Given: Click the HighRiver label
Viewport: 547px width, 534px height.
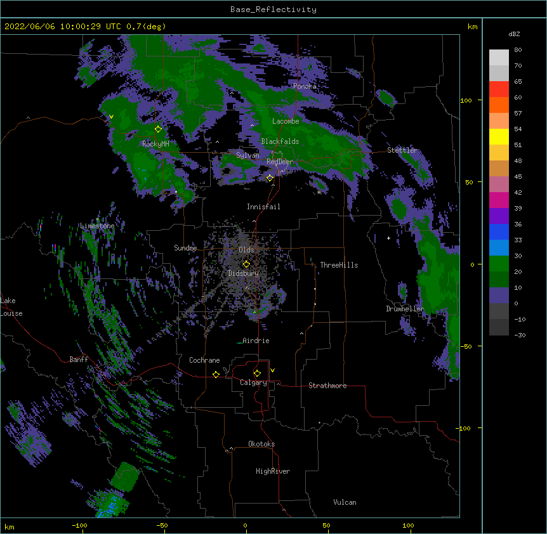Looking at the screenshot, I should click(273, 471).
